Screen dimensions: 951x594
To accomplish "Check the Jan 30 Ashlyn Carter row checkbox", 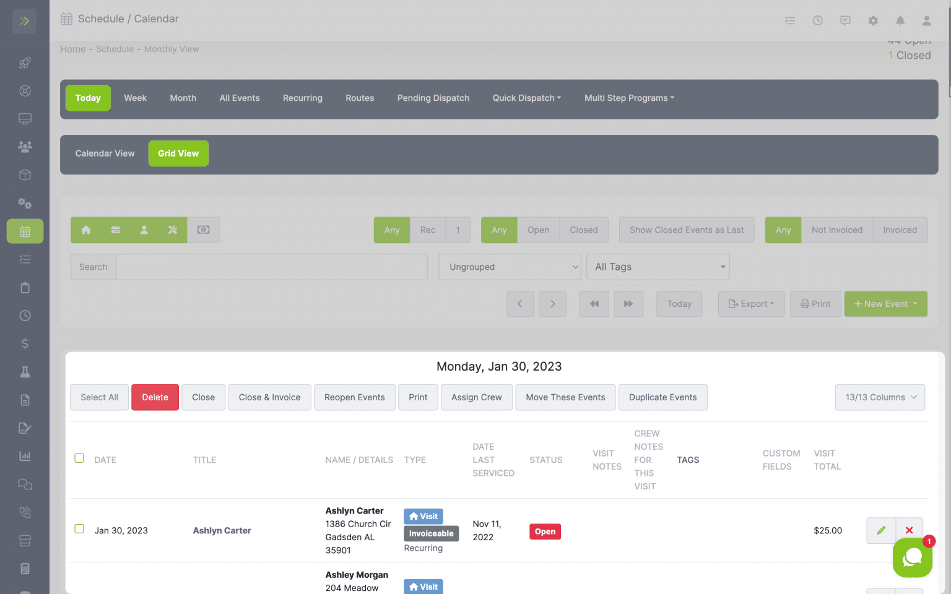I will pos(79,529).
